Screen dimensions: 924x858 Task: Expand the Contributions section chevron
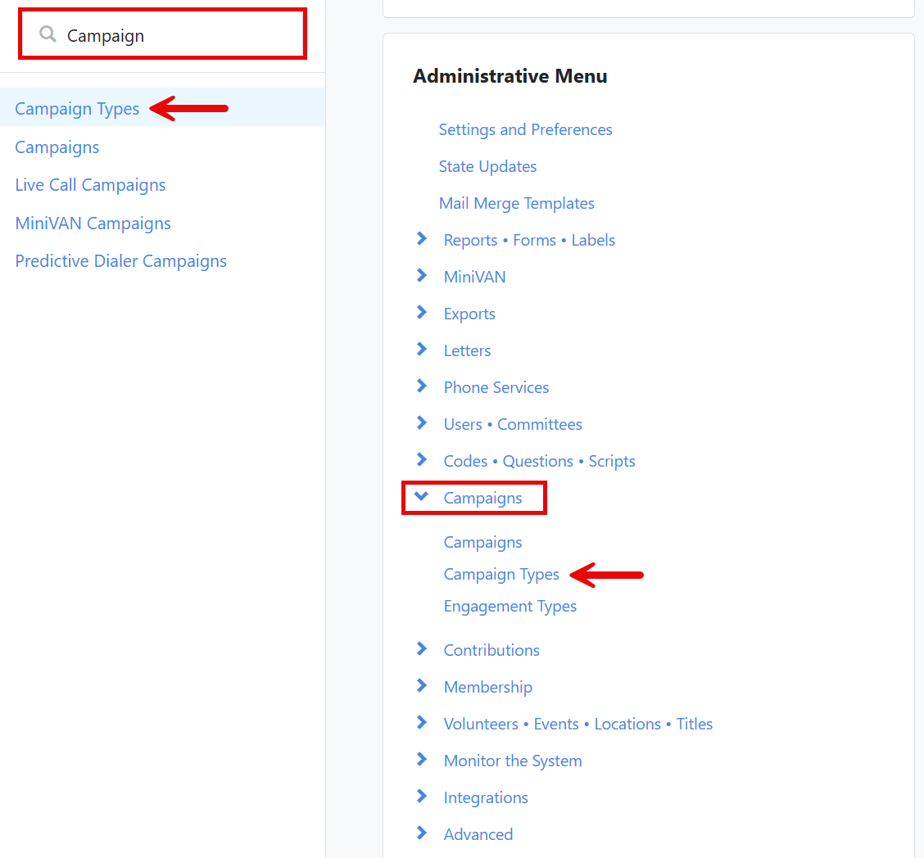click(421, 648)
